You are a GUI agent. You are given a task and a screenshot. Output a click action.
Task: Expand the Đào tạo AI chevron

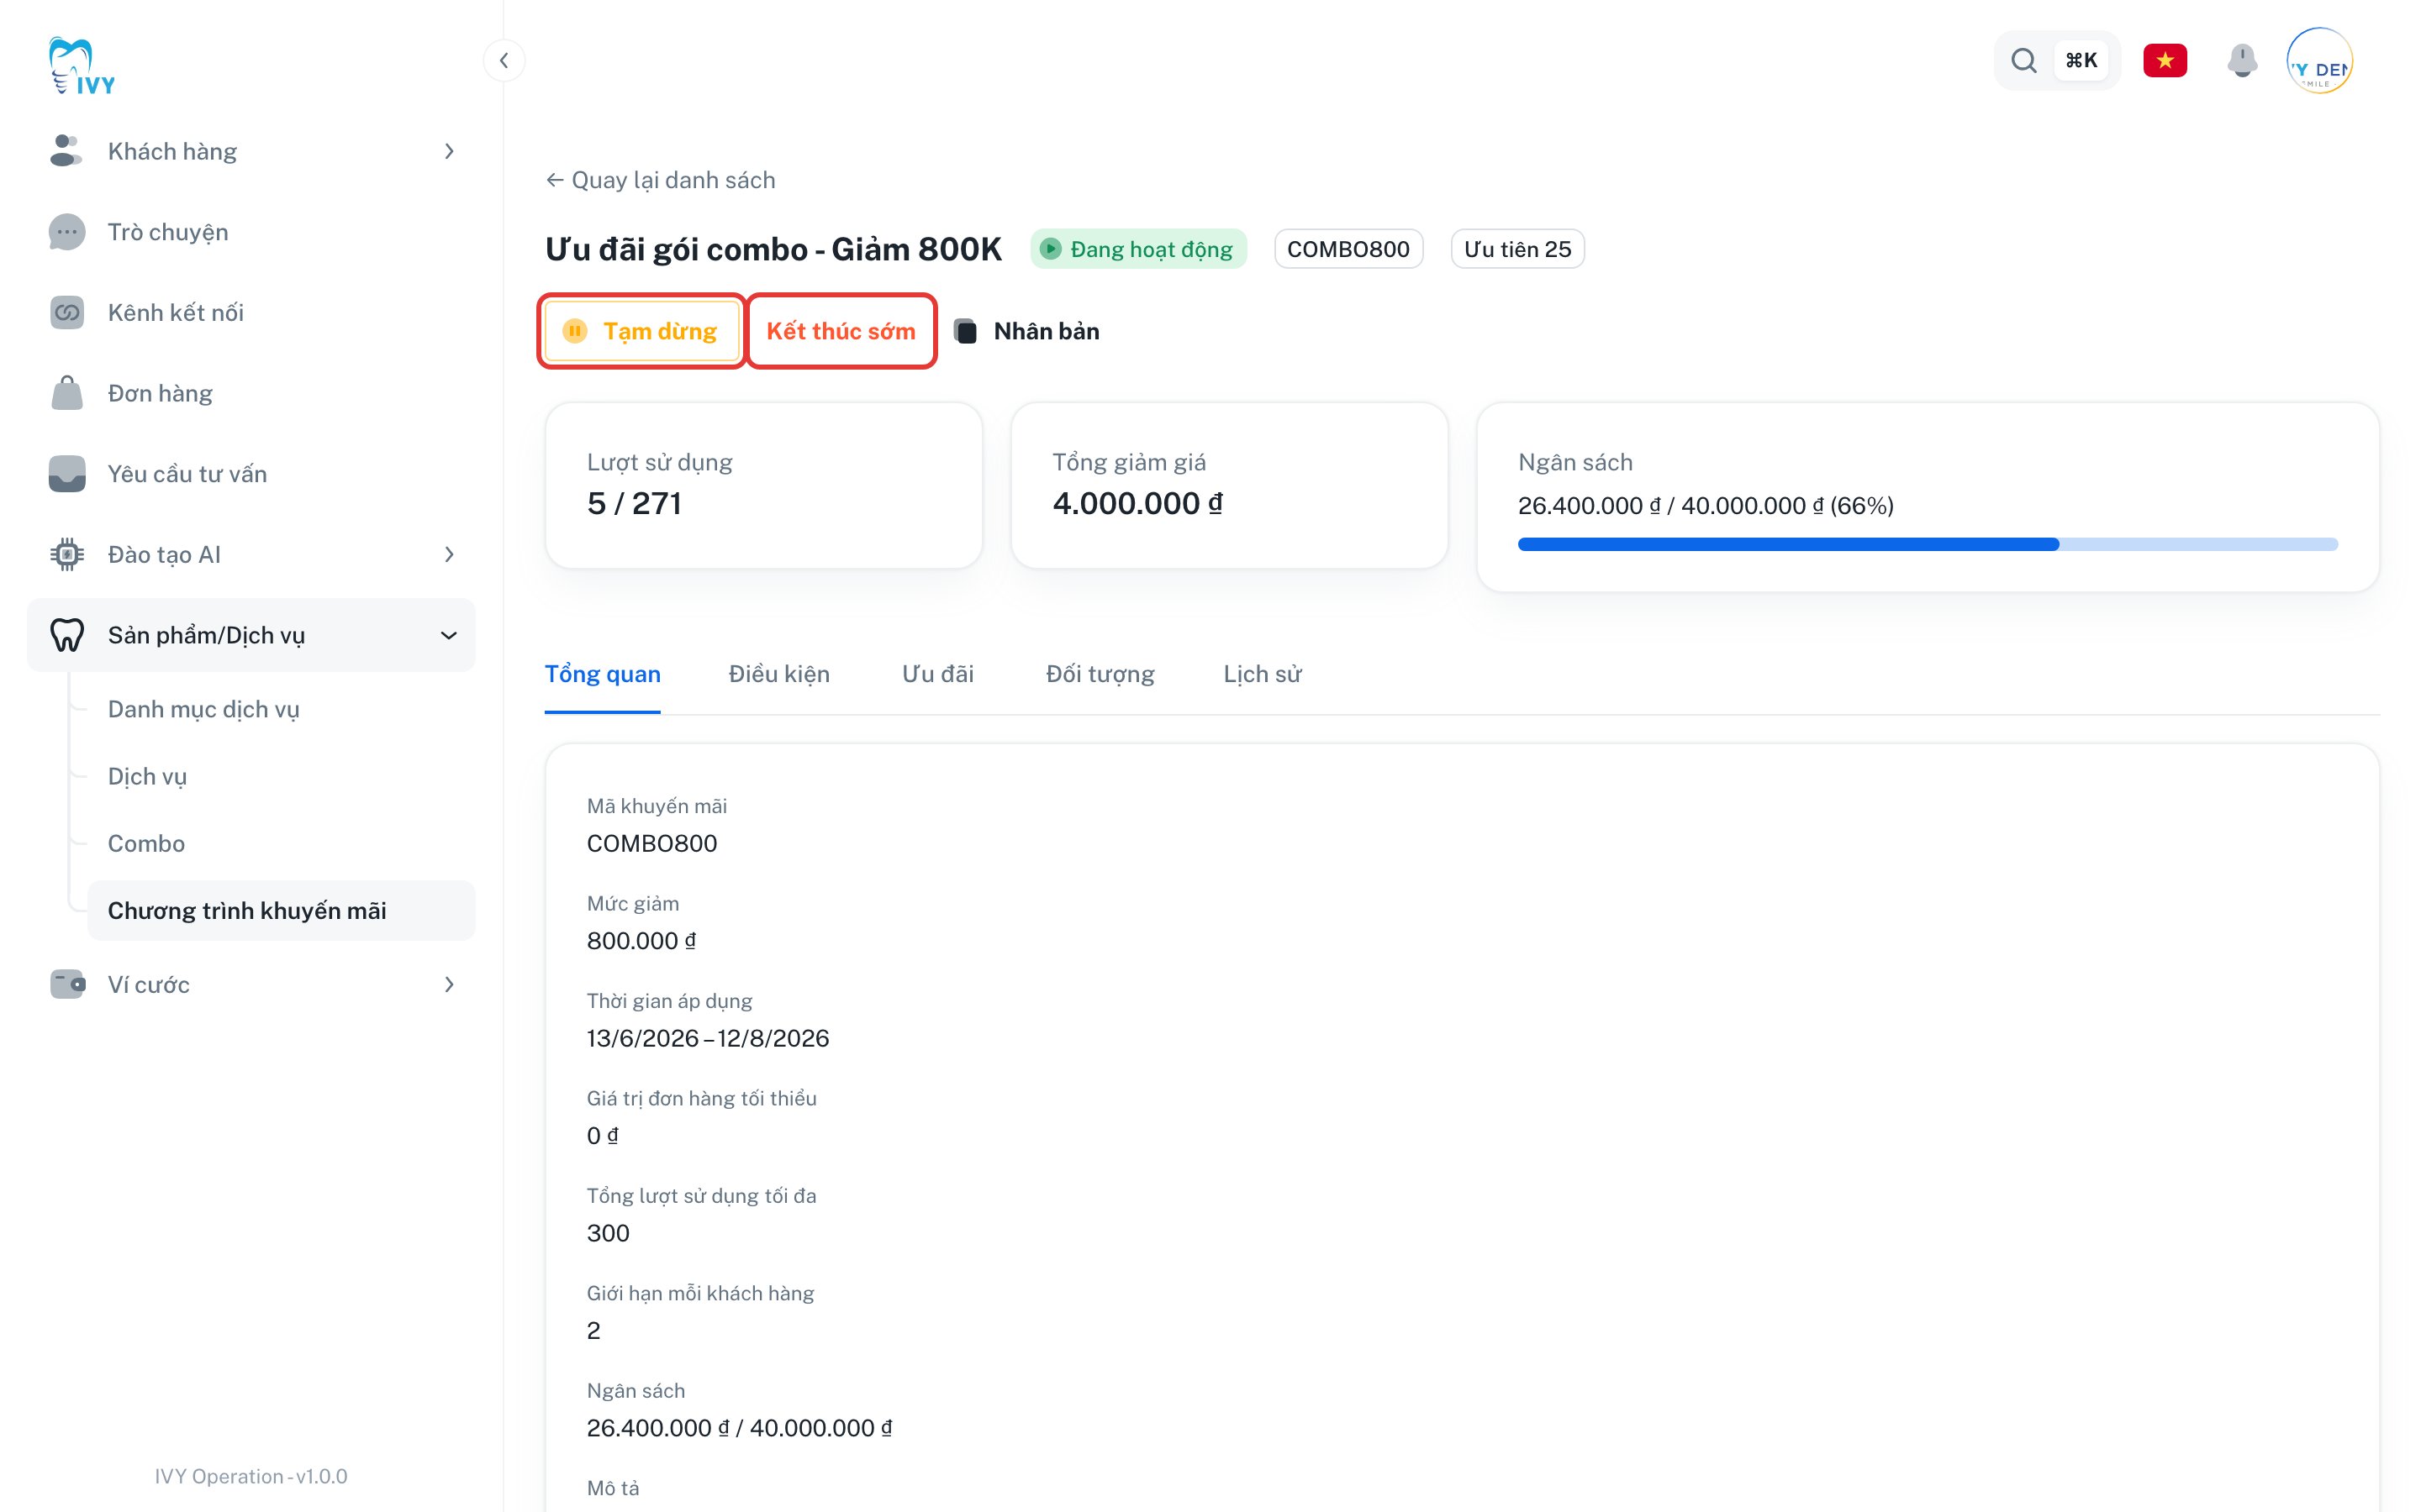[x=449, y=554]
